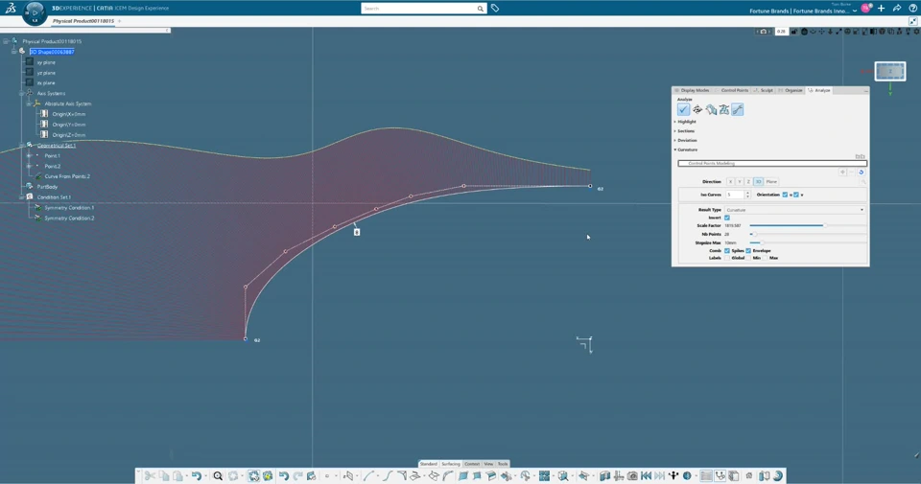This screenshot has height=484, width=921.
Task: Select the 3D direction toggle
Action: pos(758,182)
